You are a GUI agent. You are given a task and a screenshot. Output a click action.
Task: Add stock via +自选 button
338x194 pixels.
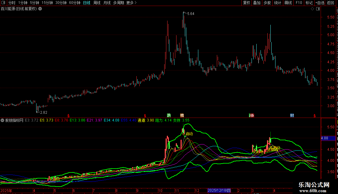tap(320, 3)
